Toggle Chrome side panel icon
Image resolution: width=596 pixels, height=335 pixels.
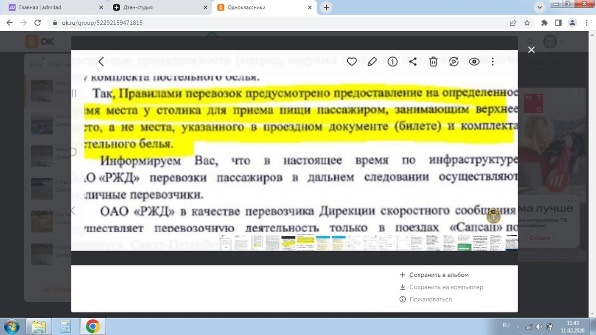click(558, 23)
